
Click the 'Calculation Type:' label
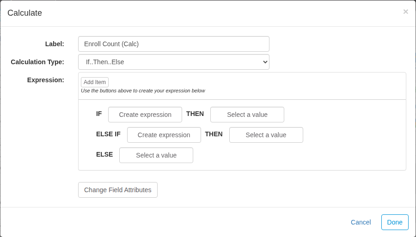(x=37, y=62)
